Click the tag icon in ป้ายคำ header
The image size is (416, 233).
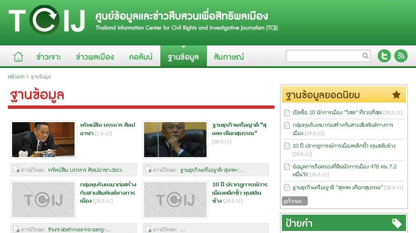pyautogui.click(x=396, y=223)
